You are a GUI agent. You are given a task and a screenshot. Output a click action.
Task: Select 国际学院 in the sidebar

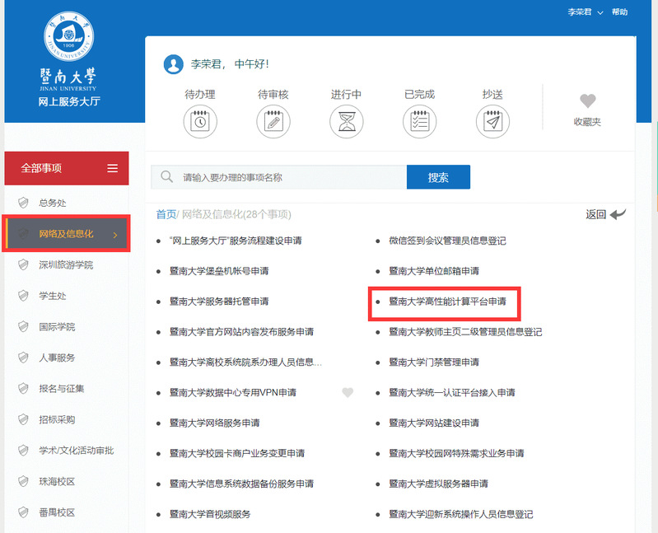(x=57, y=326)
